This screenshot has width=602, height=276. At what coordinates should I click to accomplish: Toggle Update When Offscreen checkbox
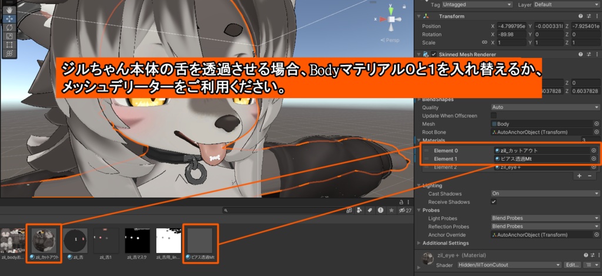tap(494, 116)
